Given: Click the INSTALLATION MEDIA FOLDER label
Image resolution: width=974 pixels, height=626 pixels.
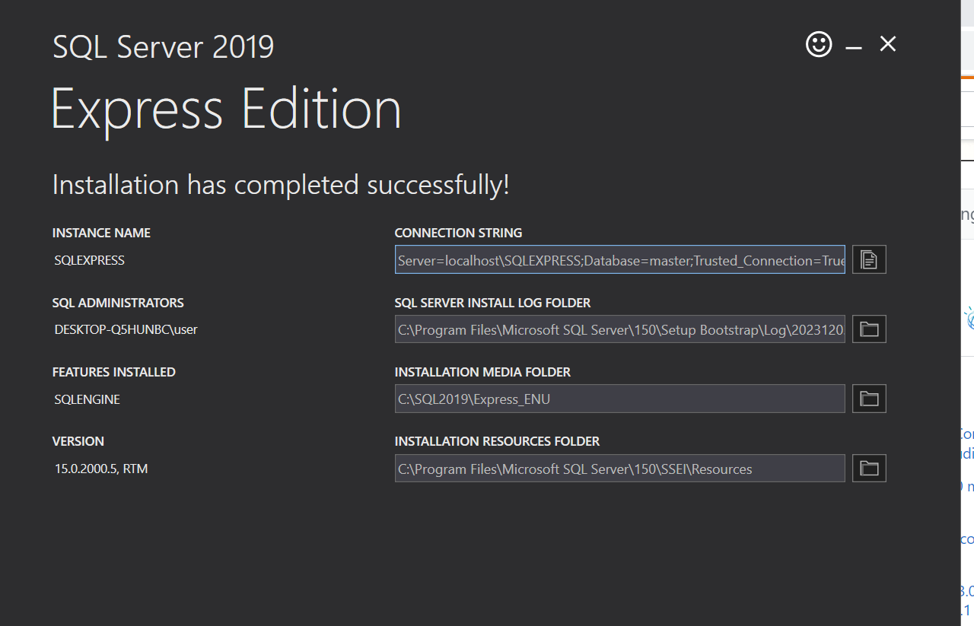Looking at the screenshot, I should [x=482, y=372].
